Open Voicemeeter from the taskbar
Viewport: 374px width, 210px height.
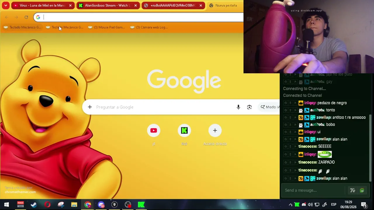[x=20, y=205]
